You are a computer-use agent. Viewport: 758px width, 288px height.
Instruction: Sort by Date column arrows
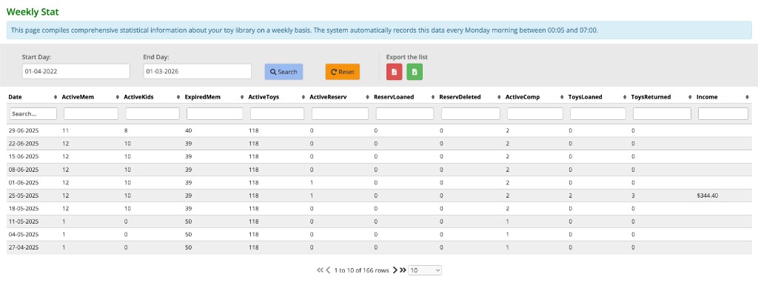coord(55,97)
